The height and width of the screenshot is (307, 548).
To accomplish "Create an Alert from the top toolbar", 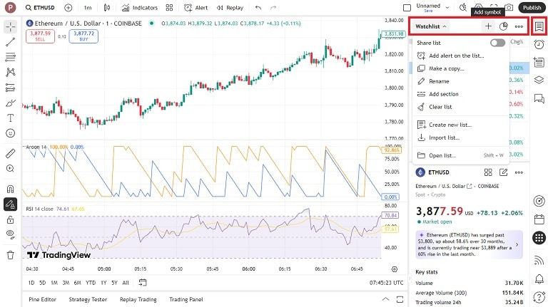I will pyautogui.click(x=196, y=8).
